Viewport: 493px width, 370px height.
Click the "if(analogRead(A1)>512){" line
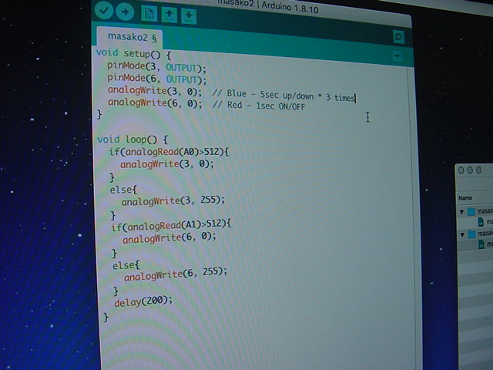pos(171,225)
